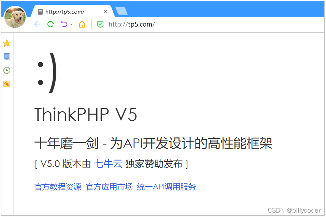Screen dimensions: 326x217
Task: Open the orange paw sidebar icon
Action: 6,84
